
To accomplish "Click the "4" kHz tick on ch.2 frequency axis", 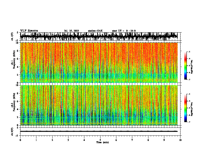I will click(x=18, y=109).
